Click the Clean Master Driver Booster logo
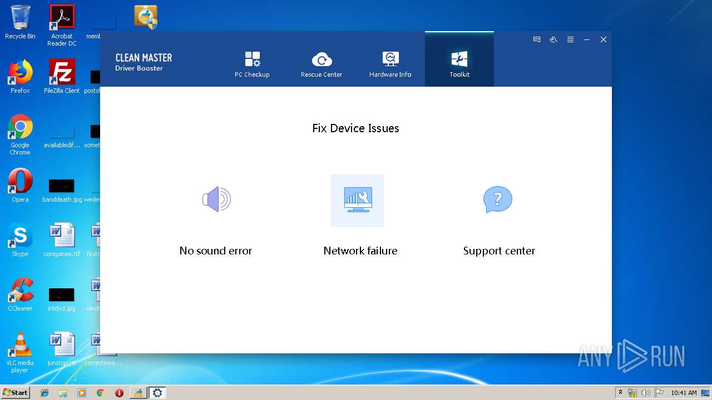The width and height of the screenshot is (712, 400). 144,62
